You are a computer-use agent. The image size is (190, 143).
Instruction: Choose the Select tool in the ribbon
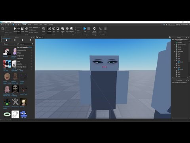(15, 29)
